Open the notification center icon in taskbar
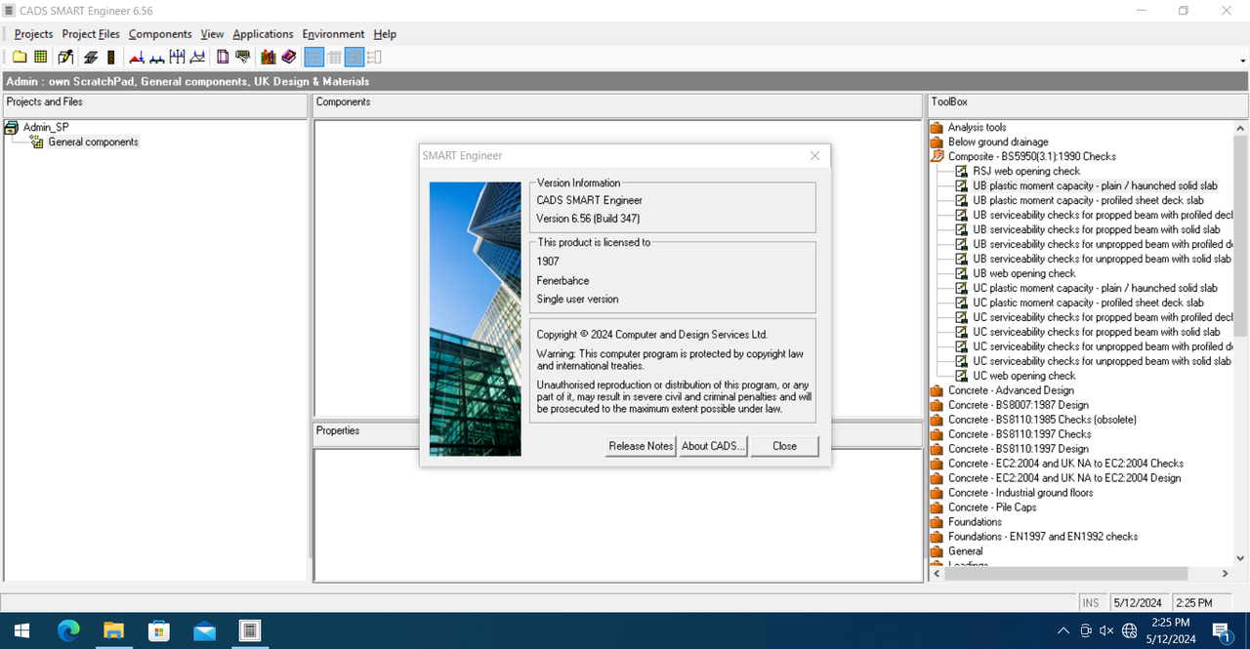Viewport: 1250px width, 649px height. click(x=1221, y=631)
